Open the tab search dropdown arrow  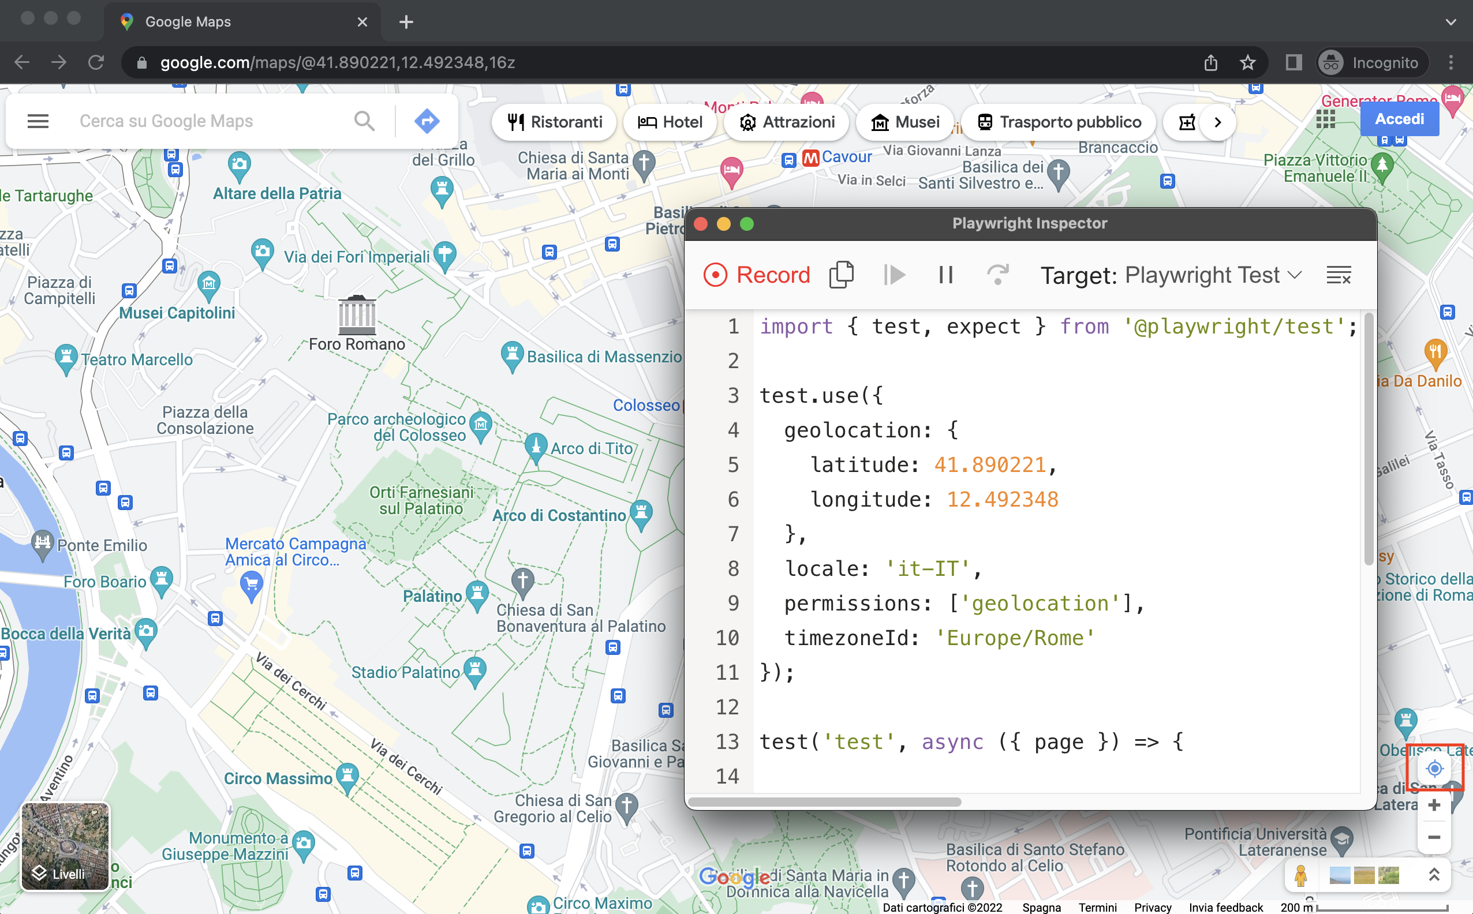click(x=1450, y=22)
